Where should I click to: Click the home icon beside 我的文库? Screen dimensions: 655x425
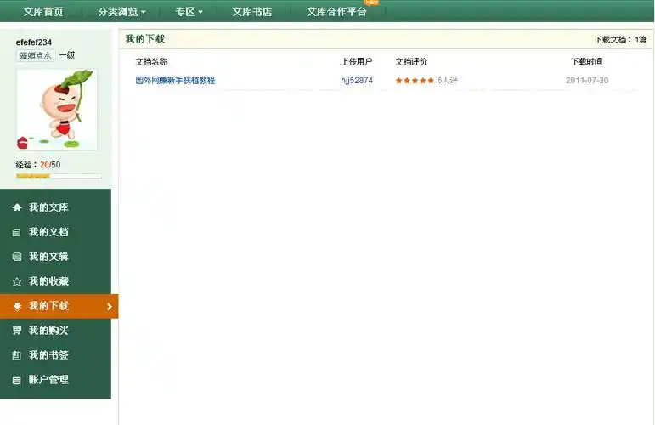point(17,207)
